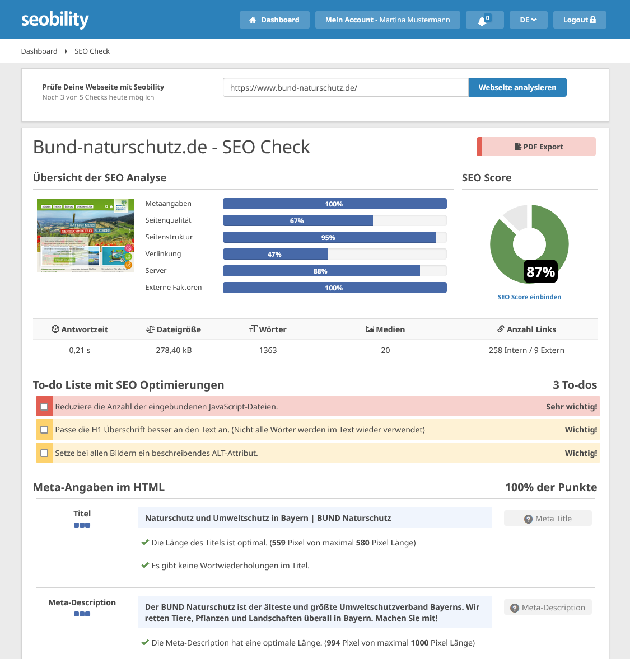Image resolution: width=630 pixels, height=659 pixels.
Task: Click the Logout button
Action: (x=579, y=20)
